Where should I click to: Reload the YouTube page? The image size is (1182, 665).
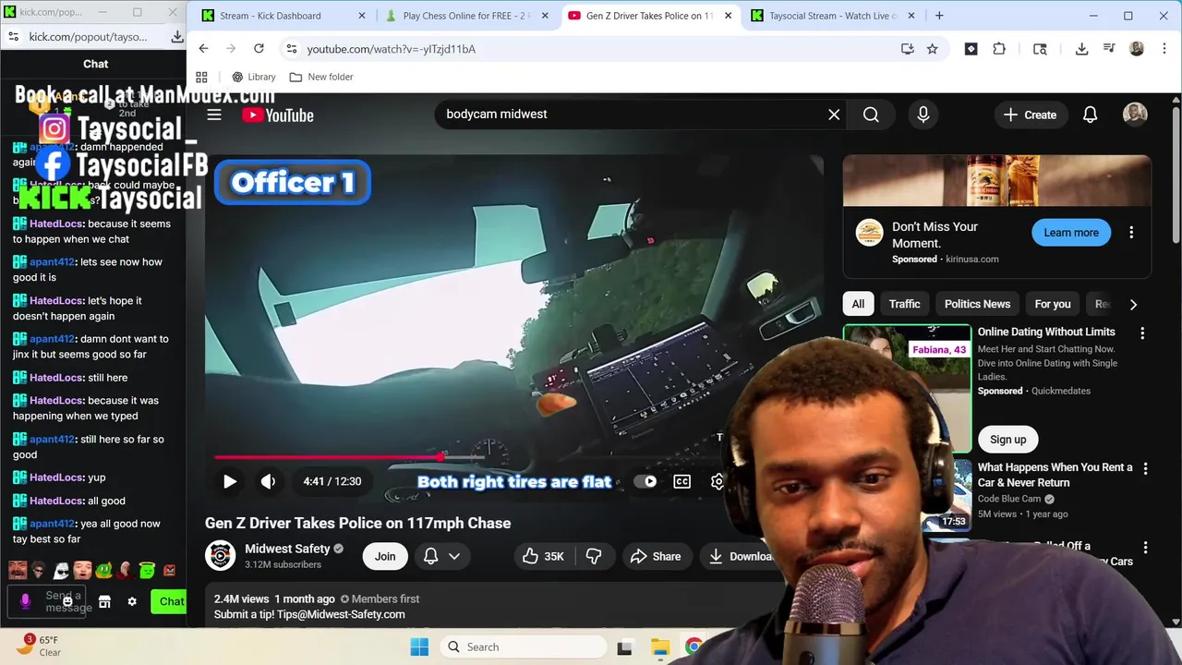point(259,49)
